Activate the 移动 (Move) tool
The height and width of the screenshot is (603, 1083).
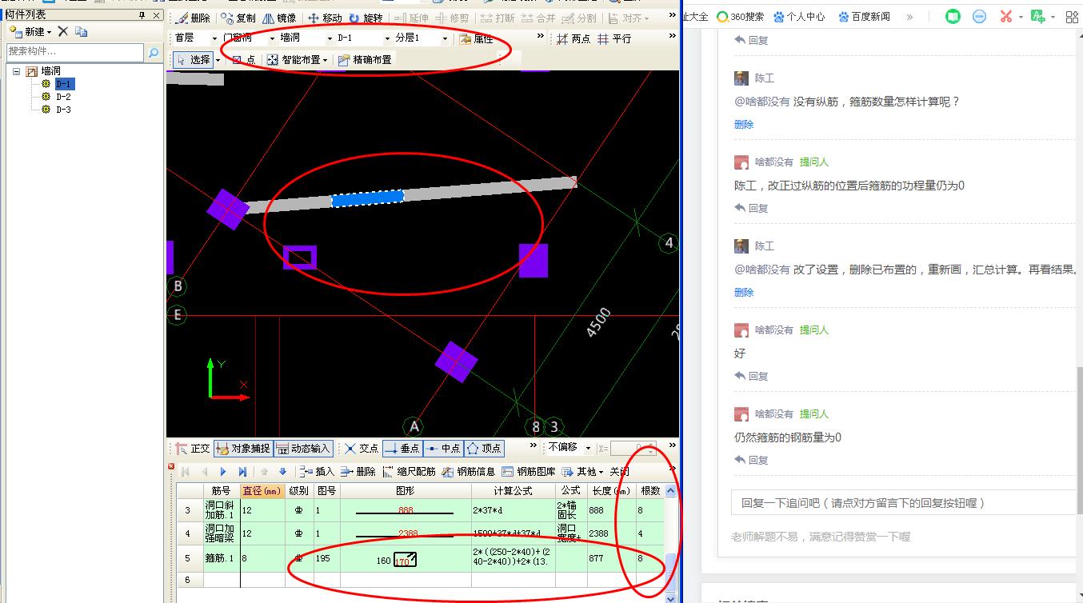pyautogui.click(x=325, y=18)
